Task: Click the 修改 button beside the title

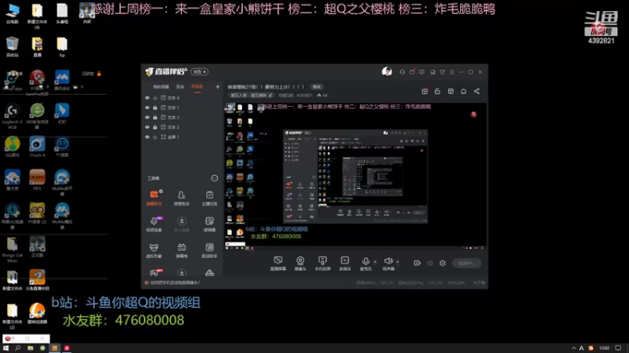Action: point(317,87)
